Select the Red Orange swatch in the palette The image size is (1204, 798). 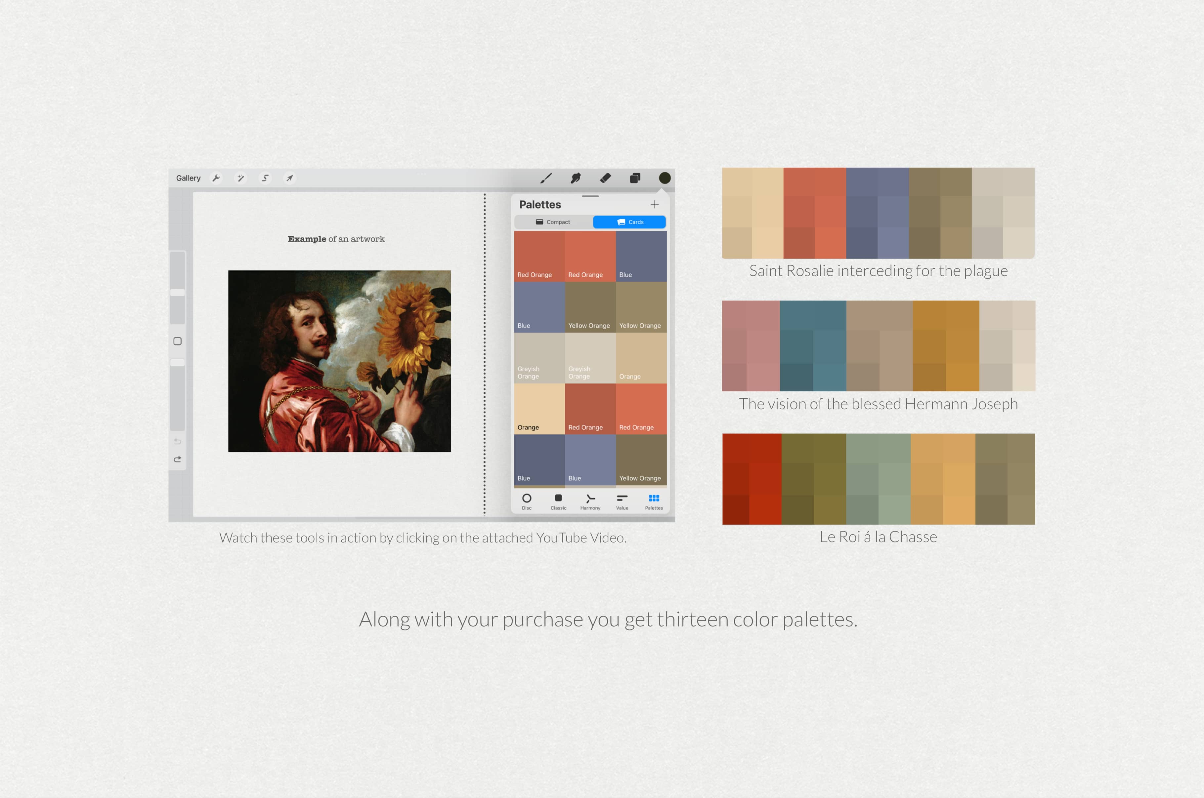(539, 255)
